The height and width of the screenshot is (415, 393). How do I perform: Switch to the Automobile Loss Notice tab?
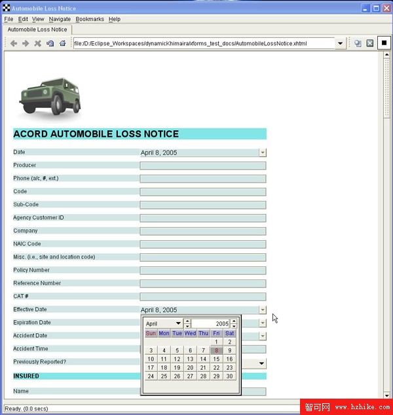click(x=37, y=29)
